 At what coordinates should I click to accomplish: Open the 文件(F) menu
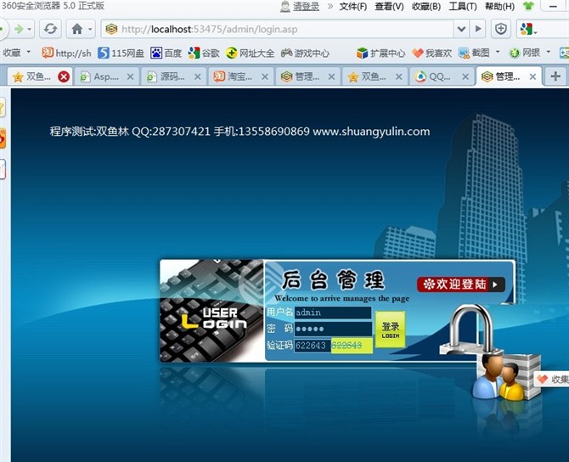tap(352, 6)
